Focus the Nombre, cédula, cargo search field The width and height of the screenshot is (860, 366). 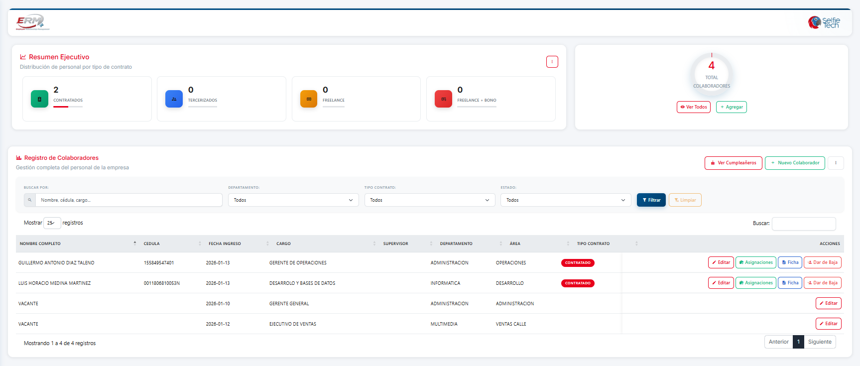click(x=128, y=200)
